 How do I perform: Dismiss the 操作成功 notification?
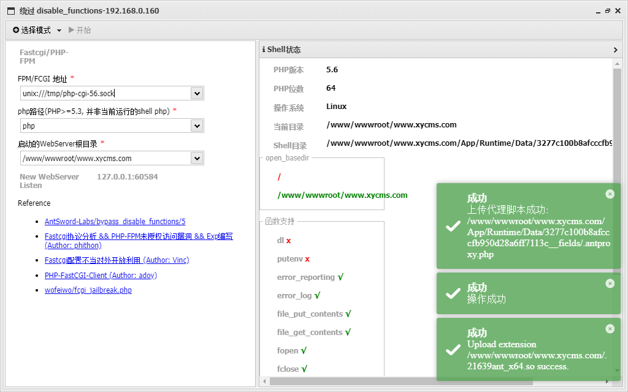pos(610,284)
